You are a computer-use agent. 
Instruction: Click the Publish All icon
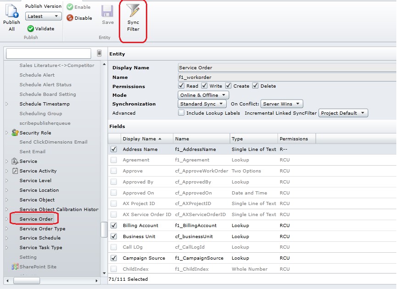(x=12, y=11)
